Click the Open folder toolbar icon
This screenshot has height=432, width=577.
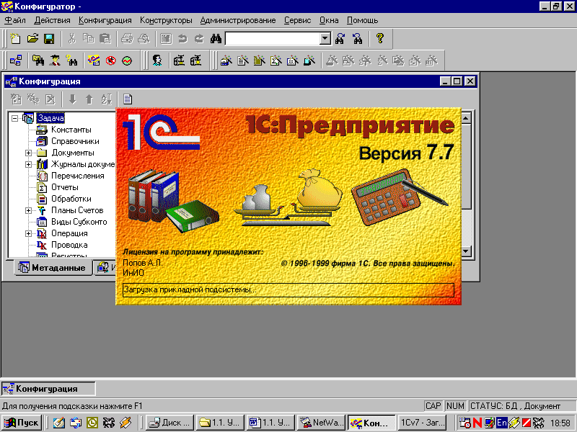[32, 39]
